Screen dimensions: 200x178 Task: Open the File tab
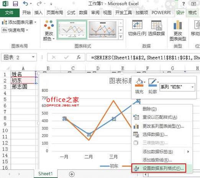pyautogui.click(x=10, y=13)
